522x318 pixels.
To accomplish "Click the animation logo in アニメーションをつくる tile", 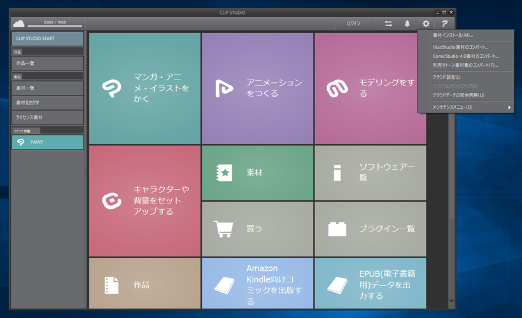I will point(223,88).
